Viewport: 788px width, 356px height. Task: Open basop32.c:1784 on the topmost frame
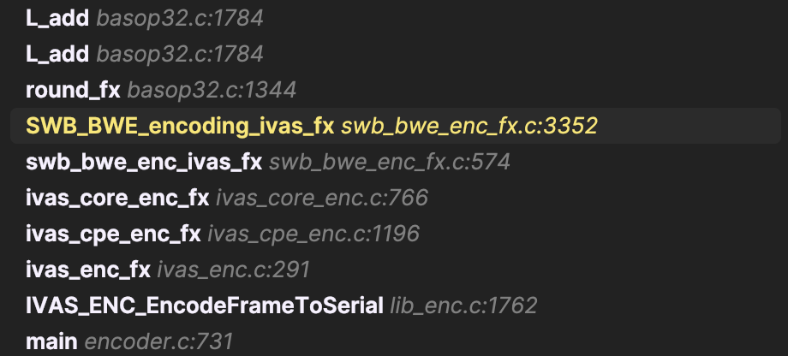pos(180,18)
